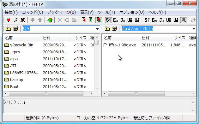Screen dimensions: 199x124
Task: Sort remote list by 名前 column
Action: pyautogui.click(x=121, y=38)
